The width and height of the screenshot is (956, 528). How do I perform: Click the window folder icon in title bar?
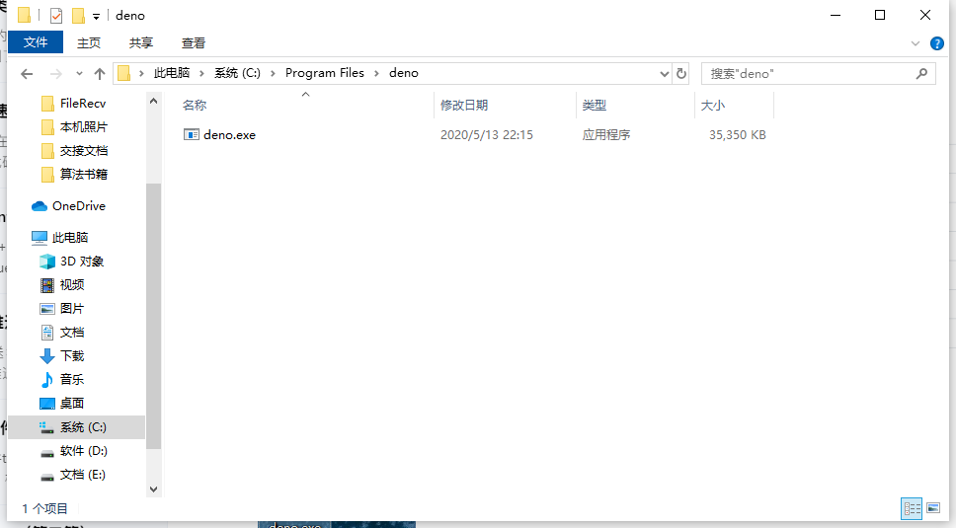(25, 15)
